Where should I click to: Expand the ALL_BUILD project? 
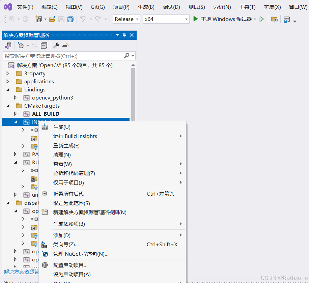tap(15, 114)
